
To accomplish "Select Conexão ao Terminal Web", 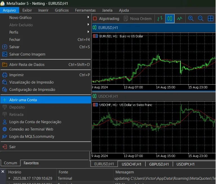I will tap(46, 129).
